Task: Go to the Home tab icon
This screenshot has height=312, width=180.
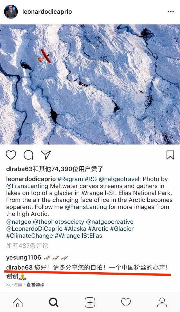Action: point(18,303)
